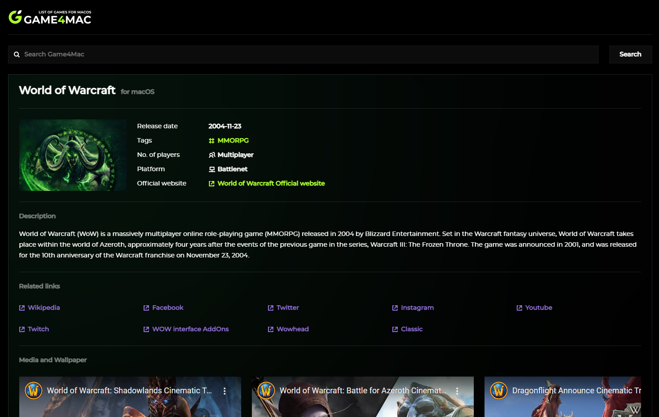Click the external link icon next to Twitter
Screen dimensions: 659x417
[x=271, y=308]
